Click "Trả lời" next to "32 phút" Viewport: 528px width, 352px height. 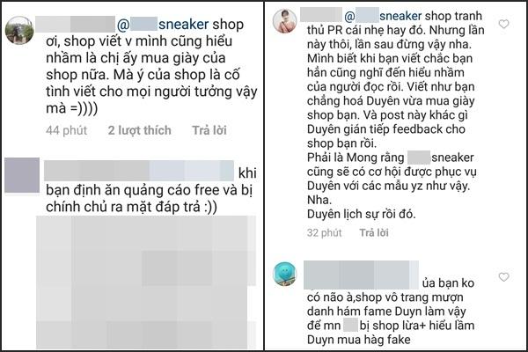pos(374,232)
